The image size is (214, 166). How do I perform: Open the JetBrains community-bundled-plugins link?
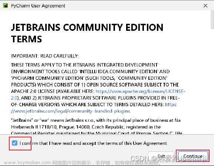(x=70, y=111)
